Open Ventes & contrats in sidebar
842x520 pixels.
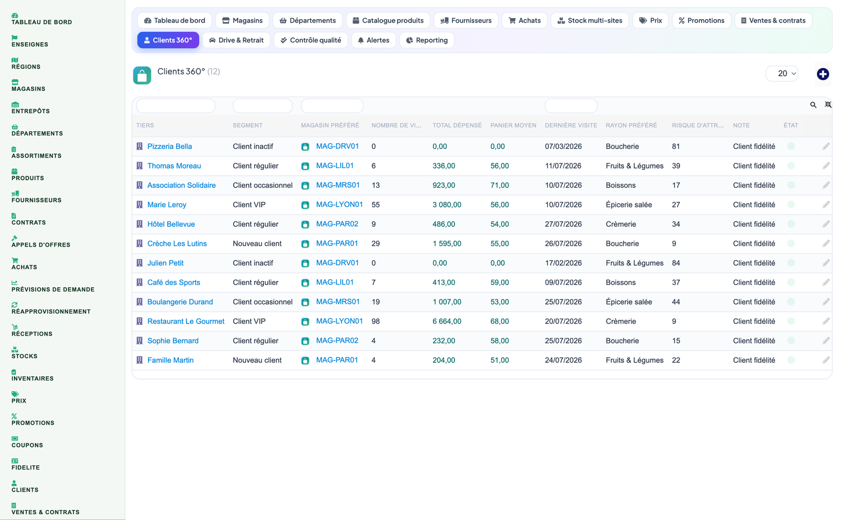pyautogui.click(x=45, y=509)
